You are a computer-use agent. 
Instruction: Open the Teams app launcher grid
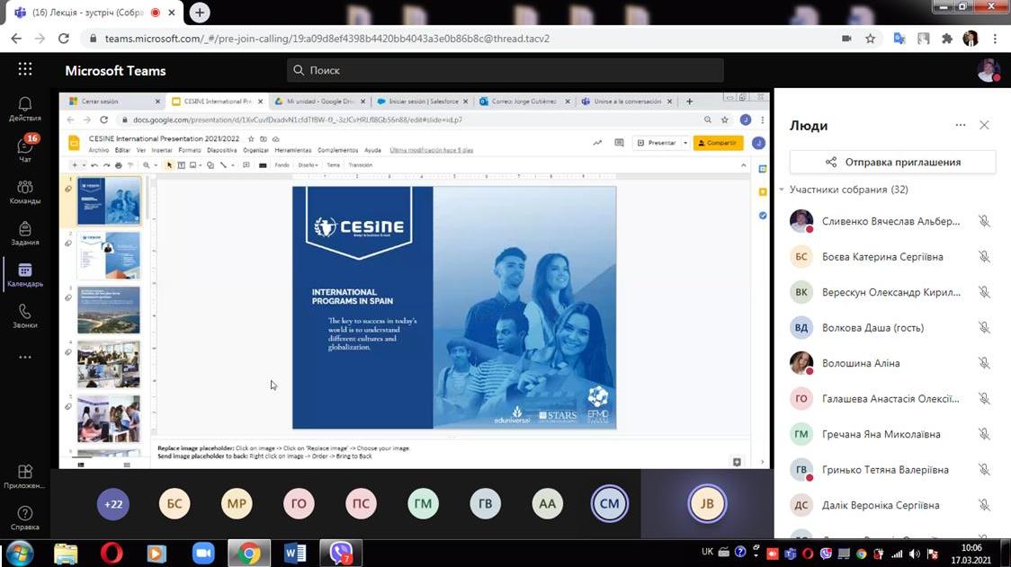pos(25,69)
